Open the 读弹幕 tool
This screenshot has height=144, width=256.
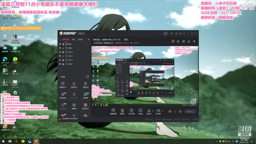tap(85, 95)
